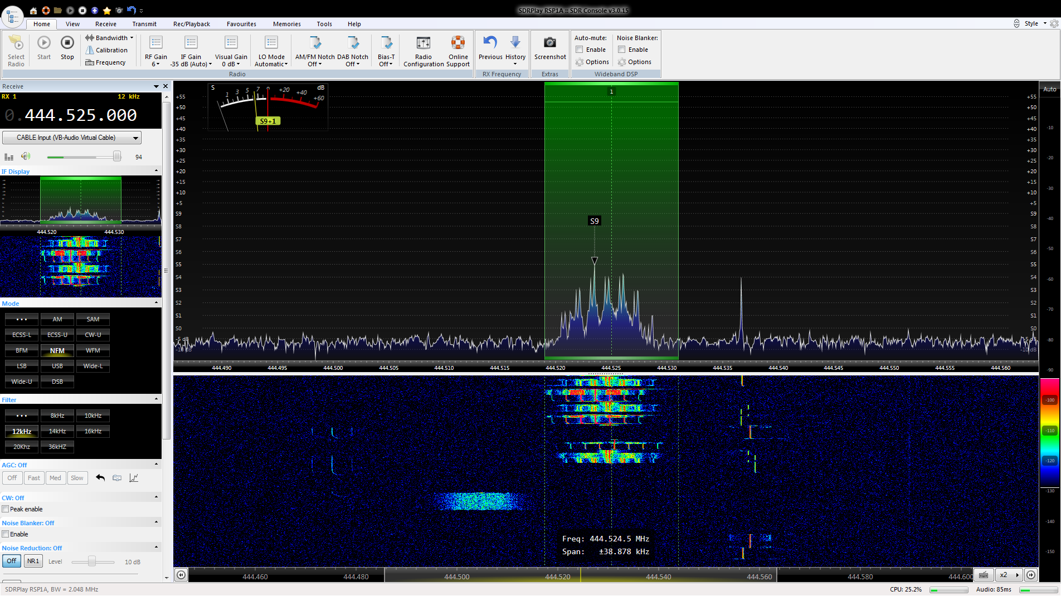This screenshot has height=596, width=1061.
Task: Take a Screenshot with camera icon
Action: point(550,43)
